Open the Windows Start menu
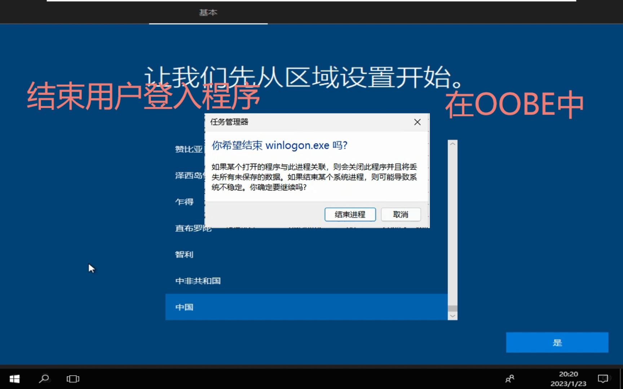 pos(14,379)
